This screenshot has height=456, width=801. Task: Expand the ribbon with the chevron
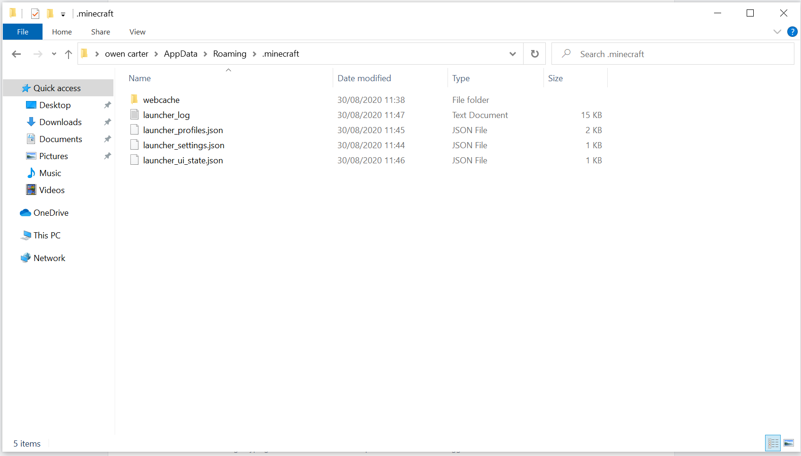coord(777,32)
